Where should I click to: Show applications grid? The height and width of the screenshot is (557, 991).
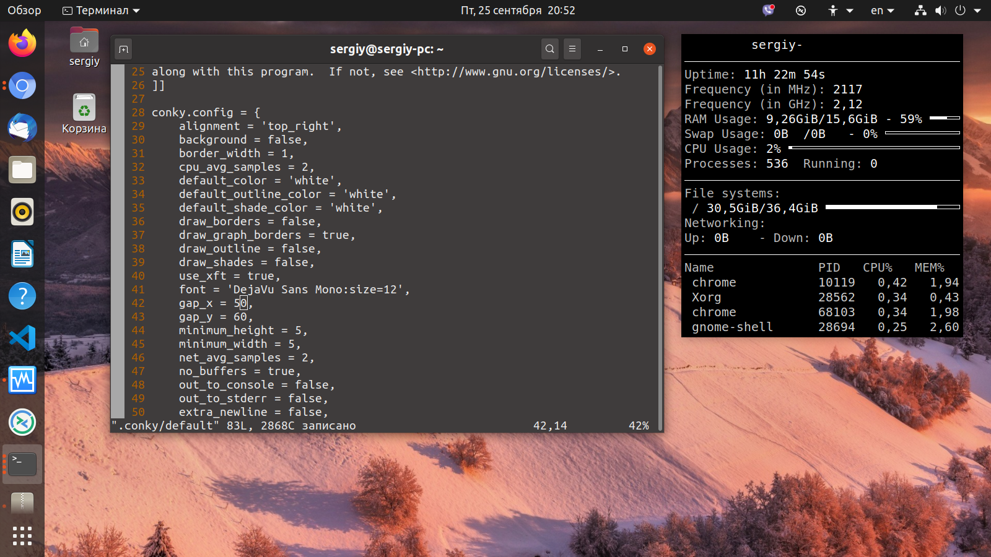click(22, 536)
